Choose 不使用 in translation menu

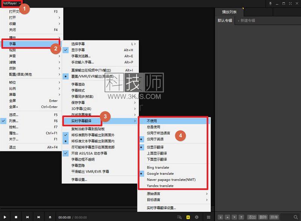(x=174, y=121)
